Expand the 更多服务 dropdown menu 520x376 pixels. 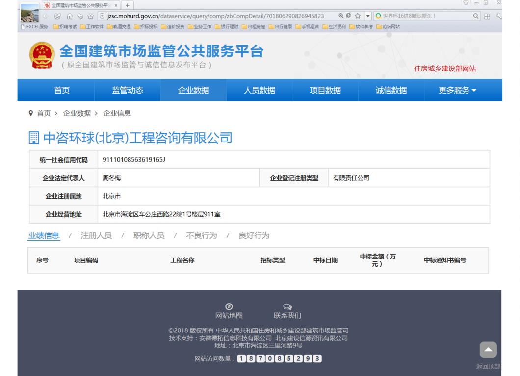[x=457, y=90]
